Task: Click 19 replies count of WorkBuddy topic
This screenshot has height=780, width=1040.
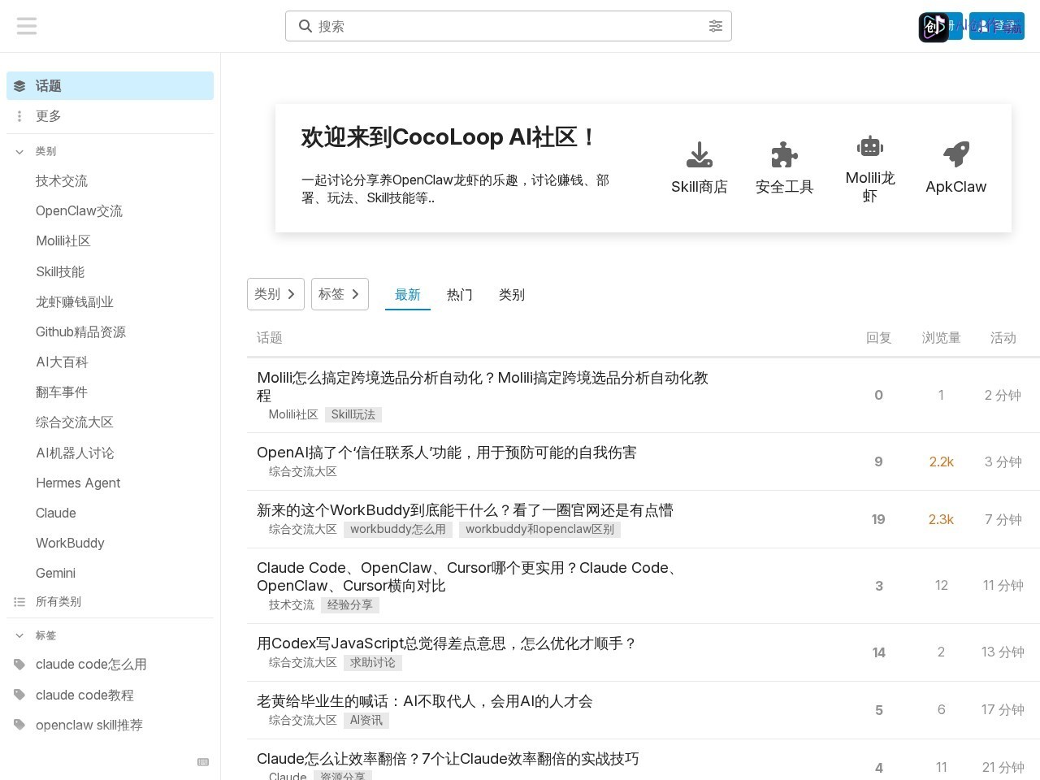Action: pos(878,519)
